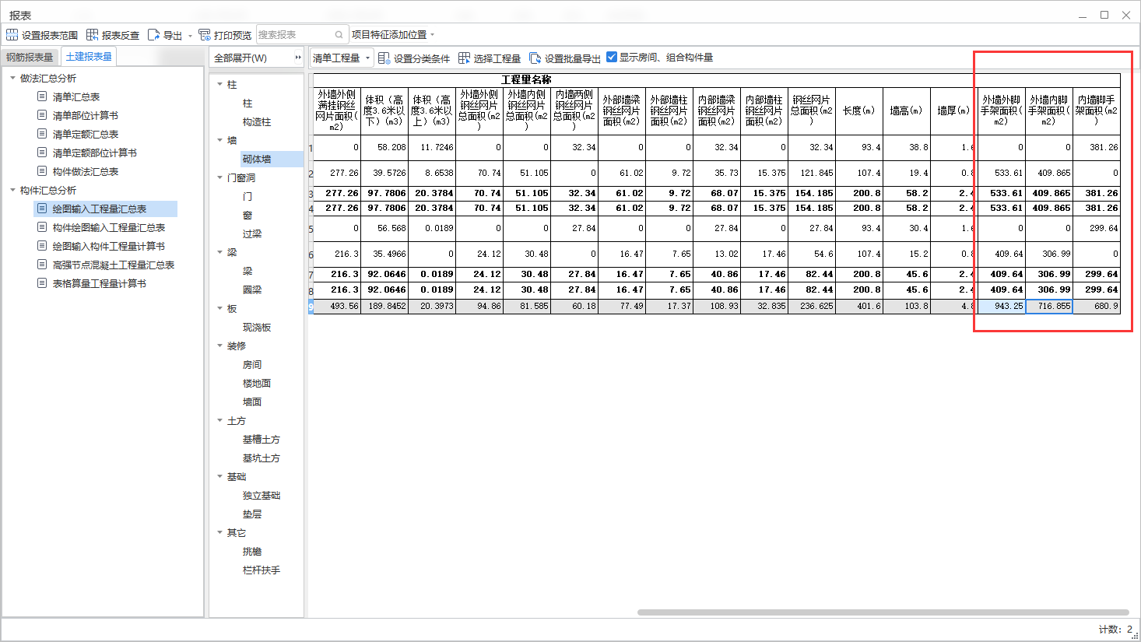Click the search magnifier icon
This screenshot has width=1141, height=642.
click(x=339, y=35)
